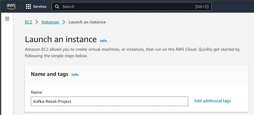
Task: Focus the top Search bar
Action: click(131, 7)
